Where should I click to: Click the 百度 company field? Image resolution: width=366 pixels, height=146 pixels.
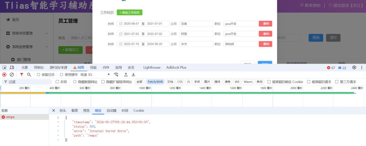[x=196, y=24]
